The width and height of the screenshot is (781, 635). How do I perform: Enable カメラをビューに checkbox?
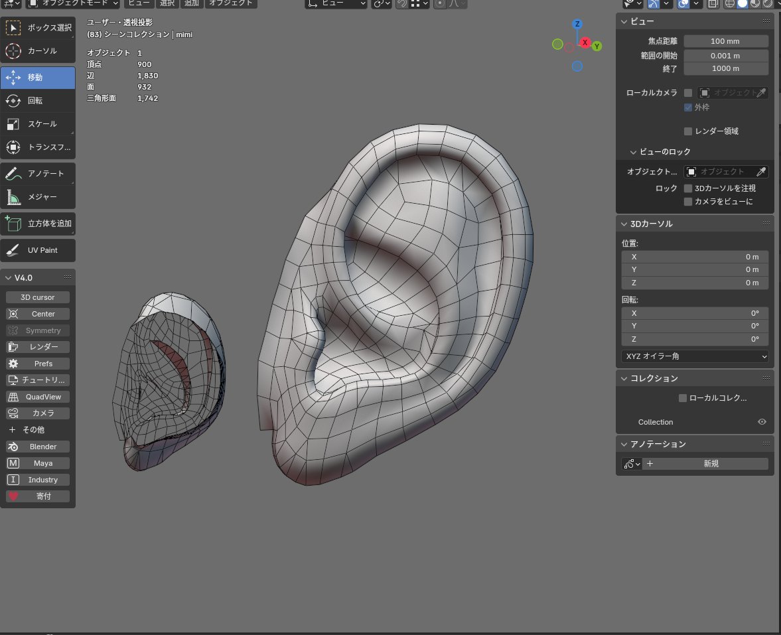point(688,202)
